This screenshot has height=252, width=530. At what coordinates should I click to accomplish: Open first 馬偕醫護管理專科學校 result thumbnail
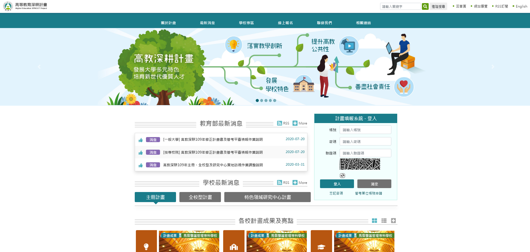[189, 241]
